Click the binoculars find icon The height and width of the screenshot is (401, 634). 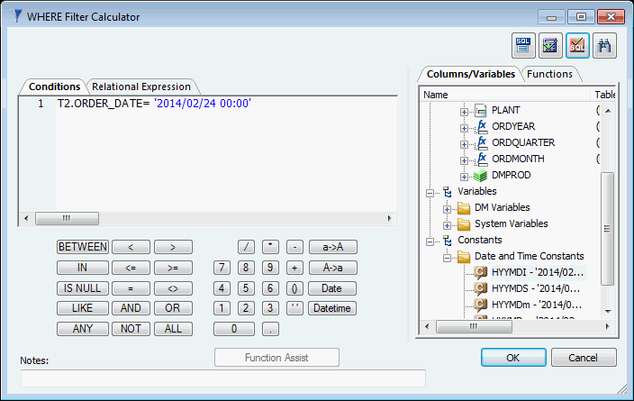pyautogui.click(x=604, y=45)
